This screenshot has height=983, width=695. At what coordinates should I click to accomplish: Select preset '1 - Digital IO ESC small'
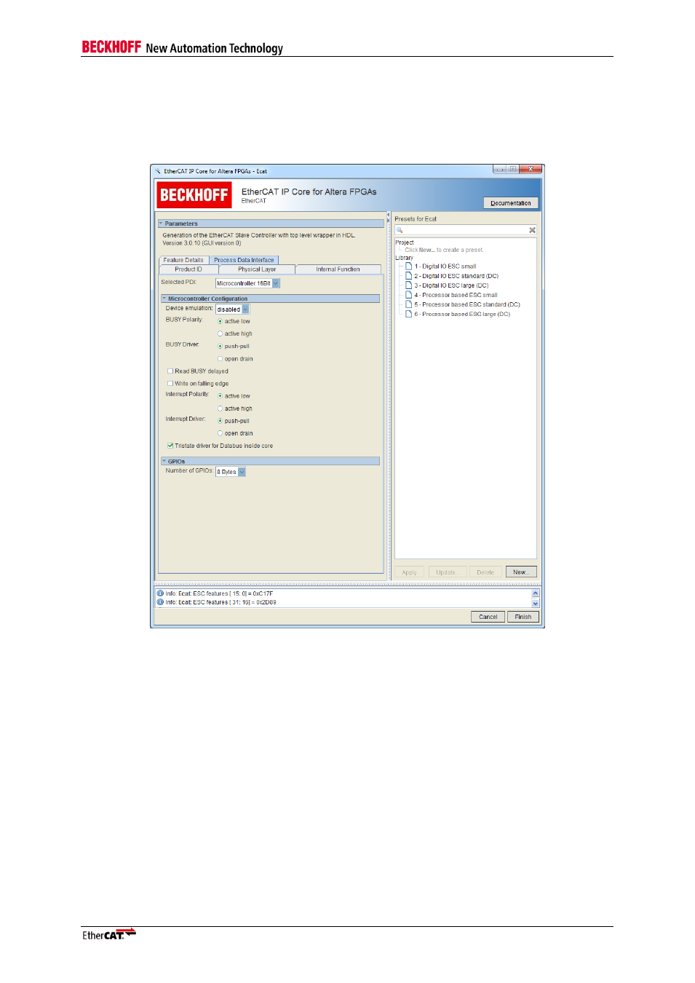[445, 267]
